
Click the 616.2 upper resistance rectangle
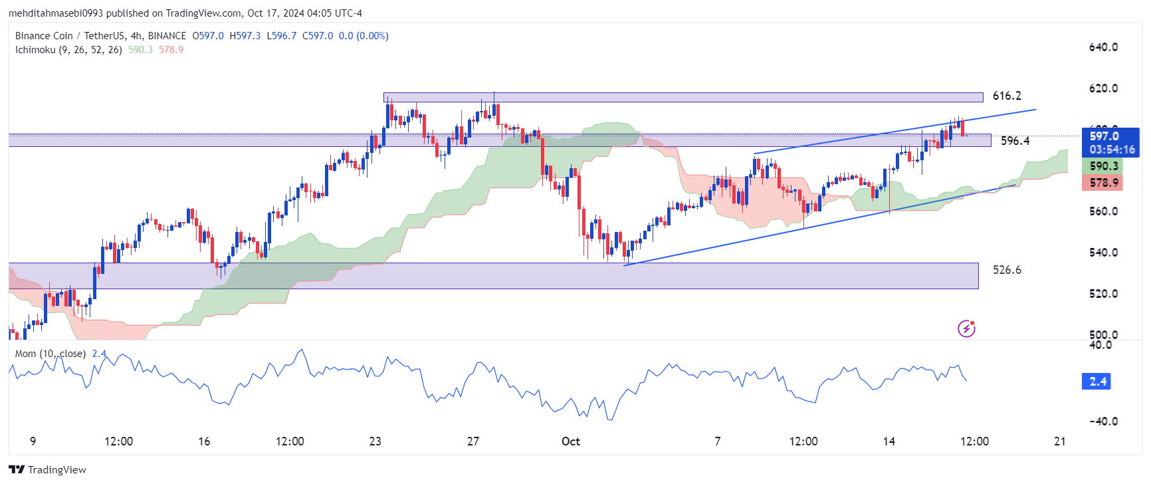[683, 97]
